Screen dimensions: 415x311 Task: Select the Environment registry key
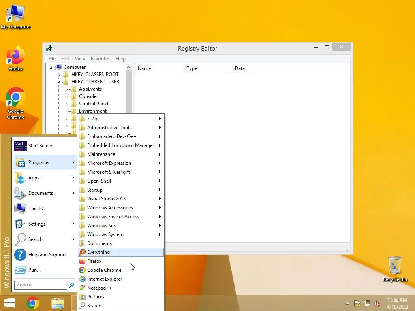point(93,111)
